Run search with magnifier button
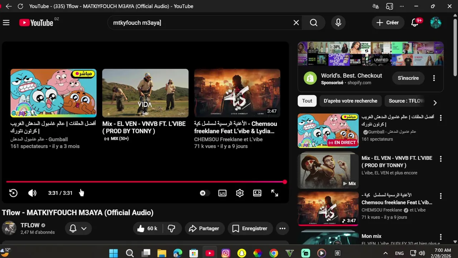The width and height of the screenshot is (458, 258). tap(314, 23)
